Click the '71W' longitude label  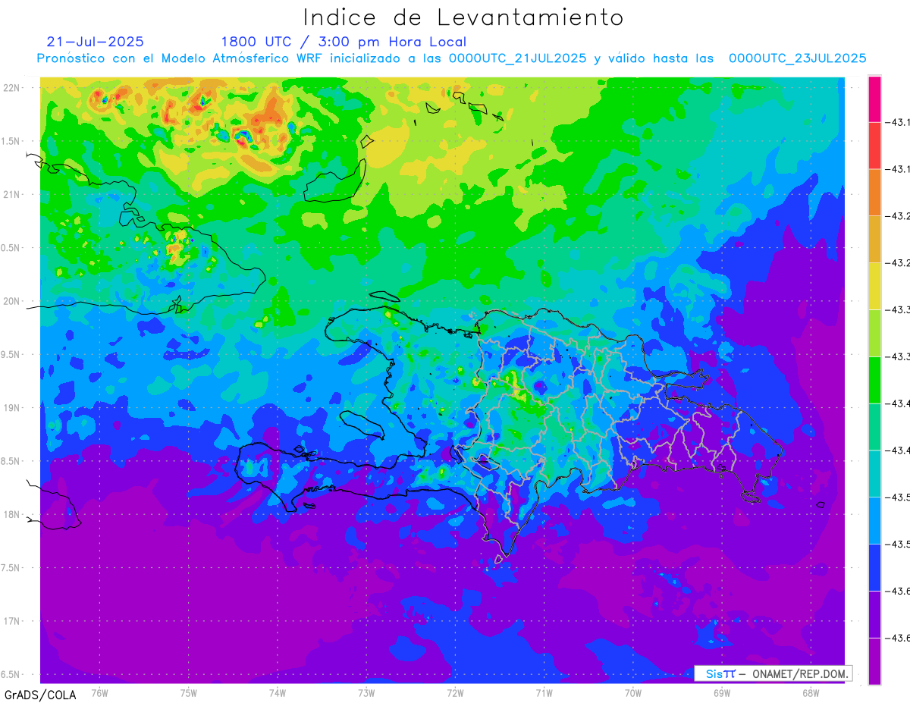pos(544,693)
